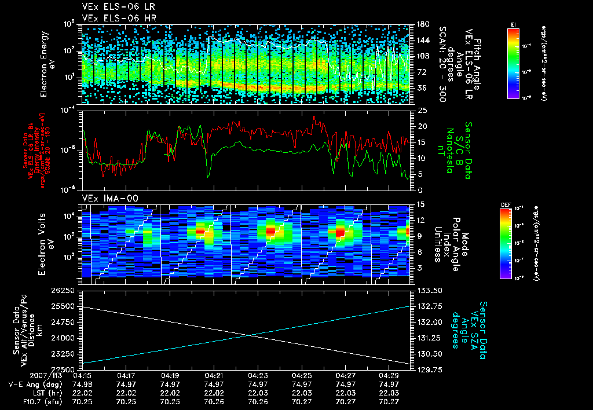The width and height of the screenshot is (593, 410).
Task: Click the 'Polar Angle Index' axis label
Action: pos(451,244)
